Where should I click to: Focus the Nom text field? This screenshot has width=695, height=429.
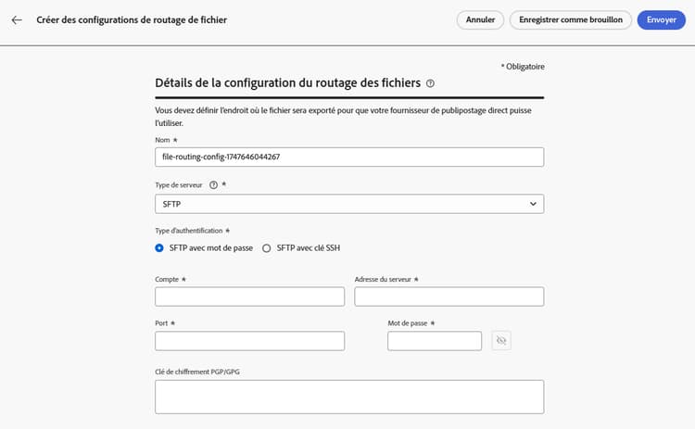point(348,158)
